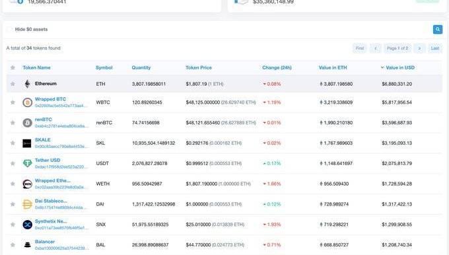Sort by Value in USD column
The image size is (449, 255).
click(399, 67)
